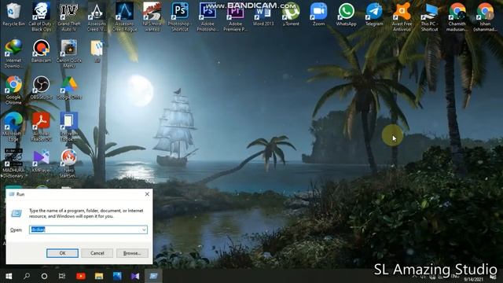Launch Assassin's Creed Rogue shortcut
The width and height of the screenshot is (503, 283).
tap(124, 17)
